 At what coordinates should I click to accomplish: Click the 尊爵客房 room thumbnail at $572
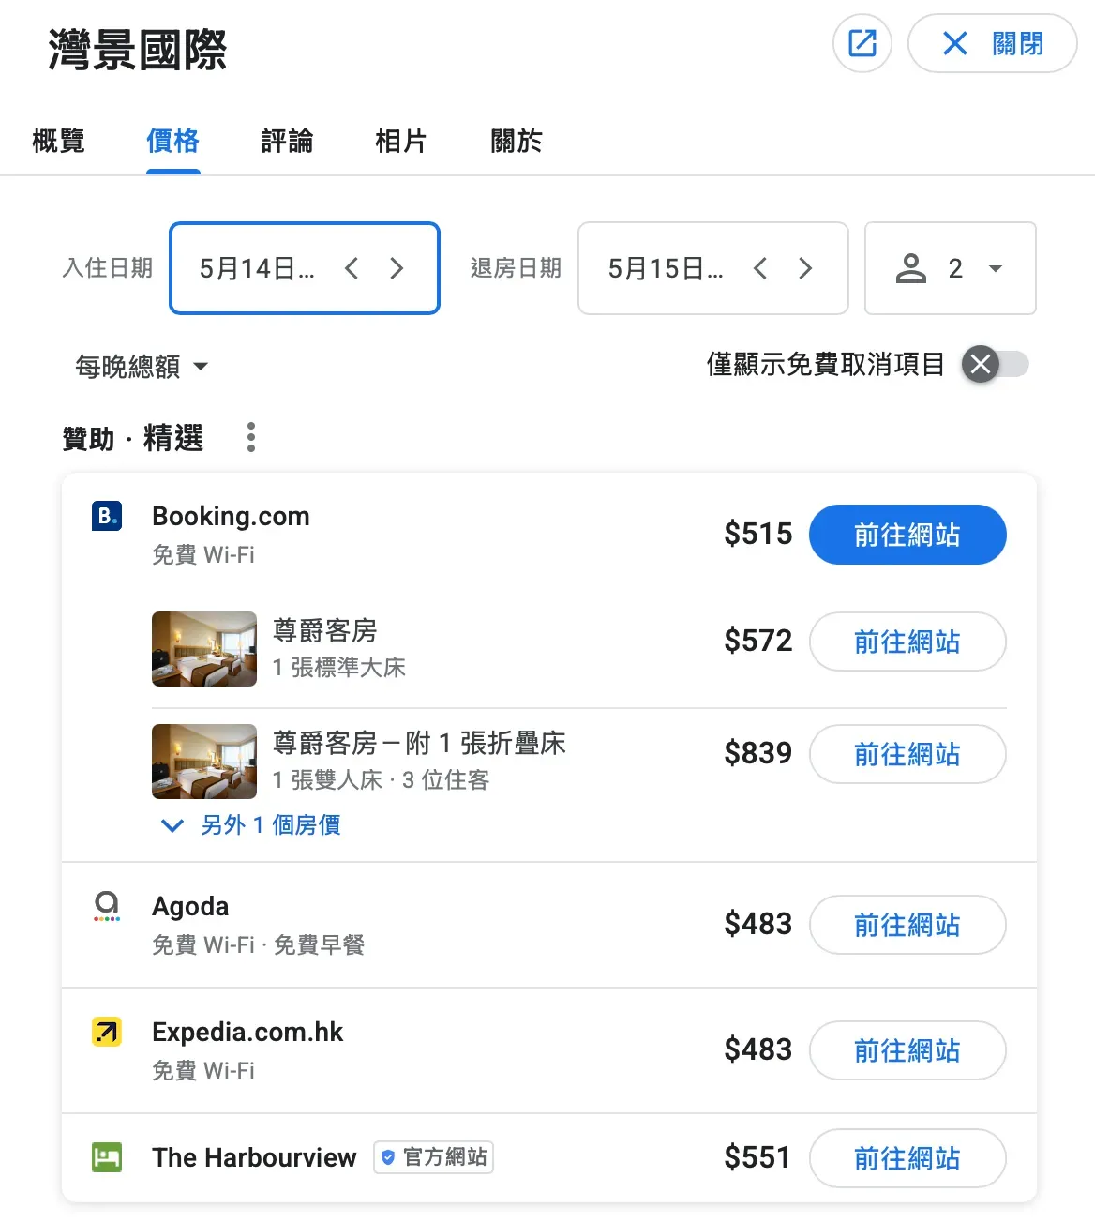pyautogui.click(x=204, y=649)
